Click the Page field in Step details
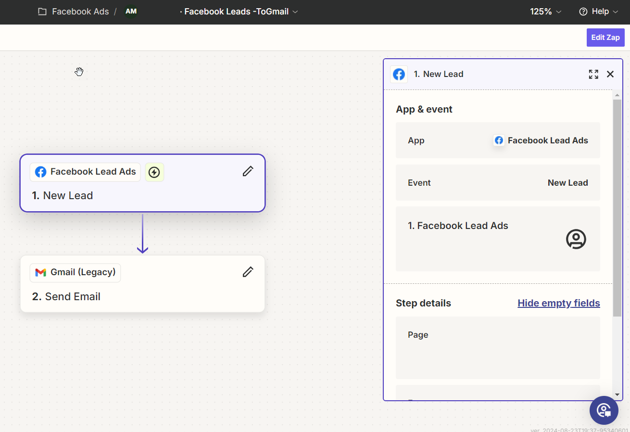 pyautogui.click(x=498, y=348)
